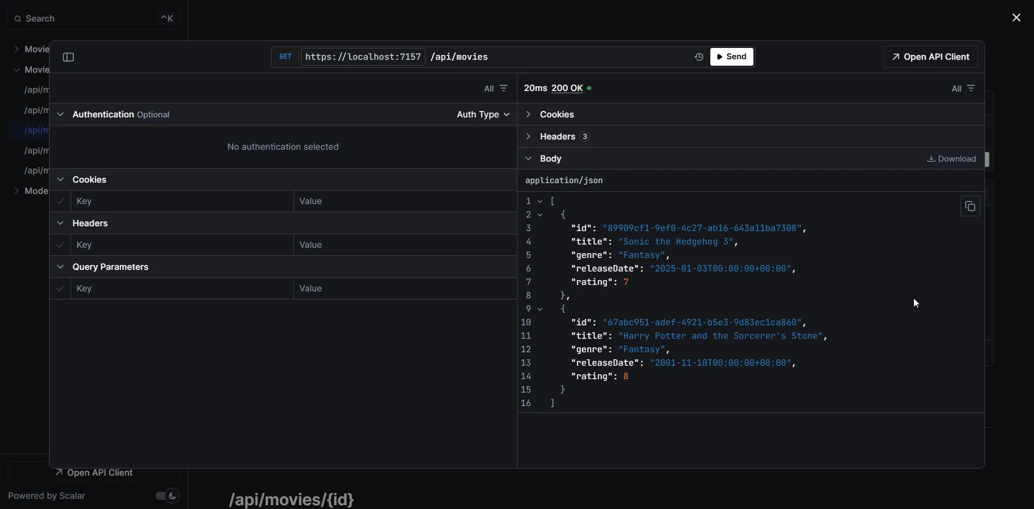Copy response body with copy icon

pyautogui.click(x=970, y=207)
